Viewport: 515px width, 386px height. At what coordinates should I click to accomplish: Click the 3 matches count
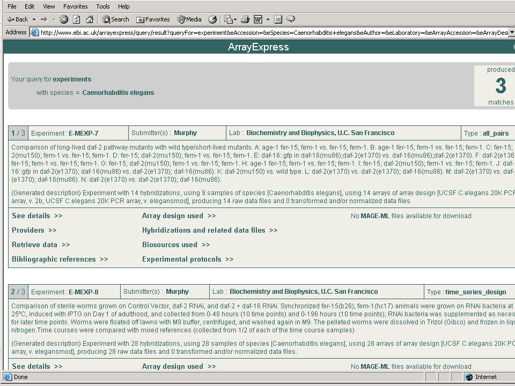[x=501, y=86]
